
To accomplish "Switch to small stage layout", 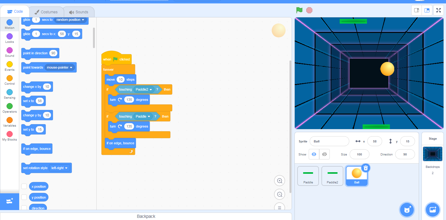I will (417, 10).
